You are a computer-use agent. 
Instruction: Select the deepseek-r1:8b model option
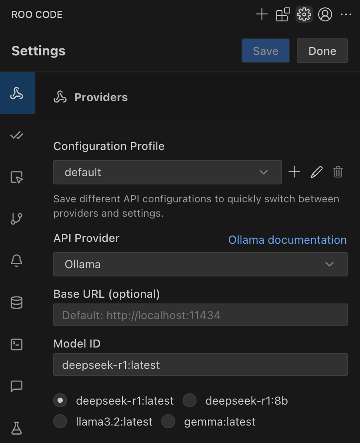190,400
